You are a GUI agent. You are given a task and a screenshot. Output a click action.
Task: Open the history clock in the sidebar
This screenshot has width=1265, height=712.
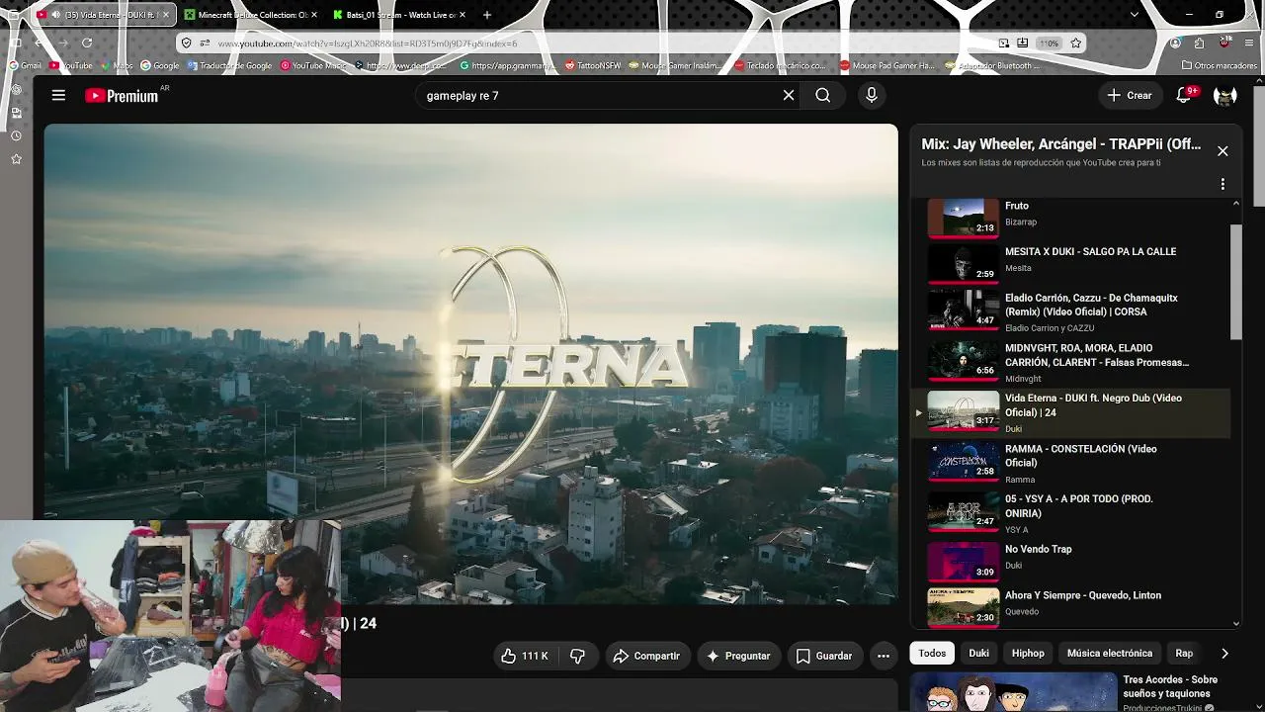click(x=16, y=135)
